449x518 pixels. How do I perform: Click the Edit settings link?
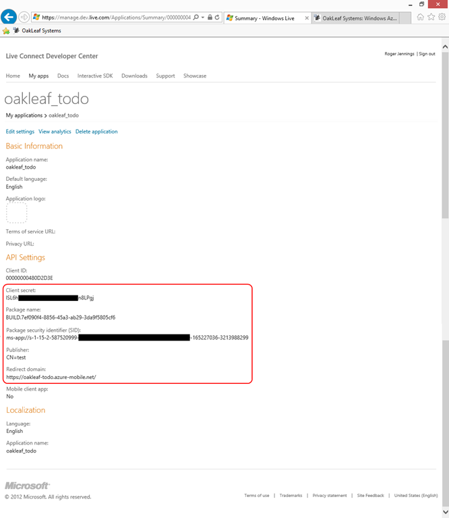pos(20,132)
